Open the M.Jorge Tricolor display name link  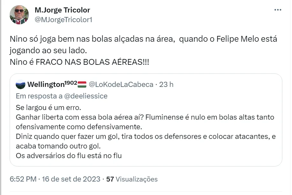[x=62, y=10]
